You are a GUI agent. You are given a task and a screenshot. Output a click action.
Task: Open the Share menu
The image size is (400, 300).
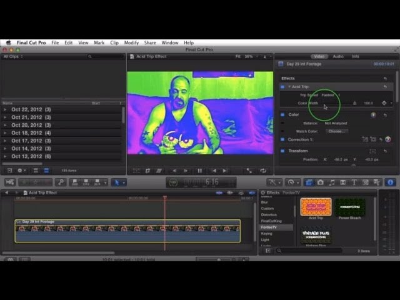[x=150, y=42]
